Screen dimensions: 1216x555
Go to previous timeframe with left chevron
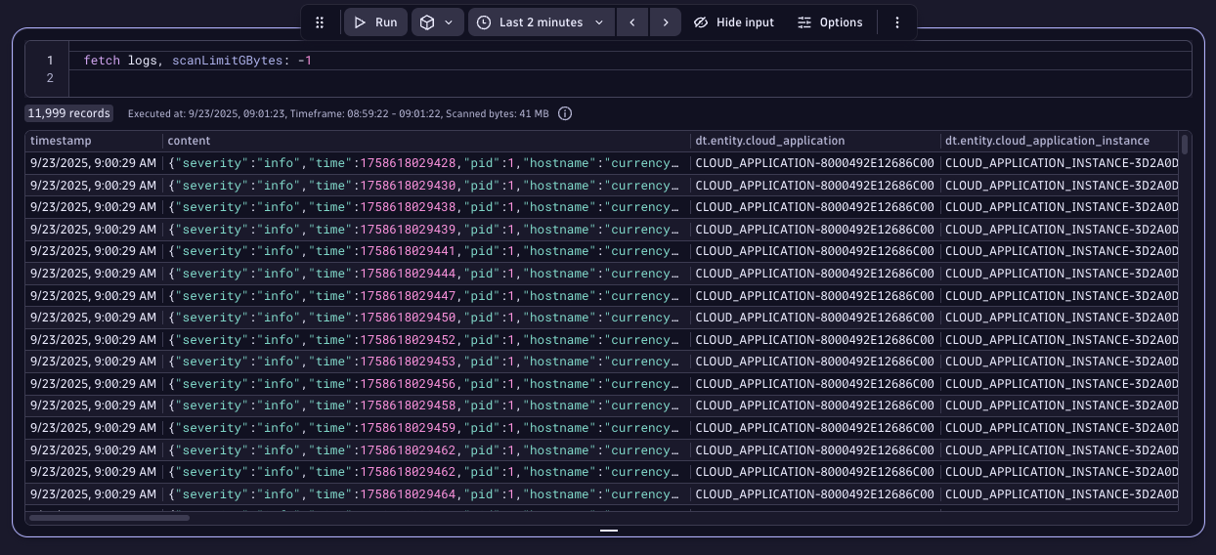[x=632, y=22]
